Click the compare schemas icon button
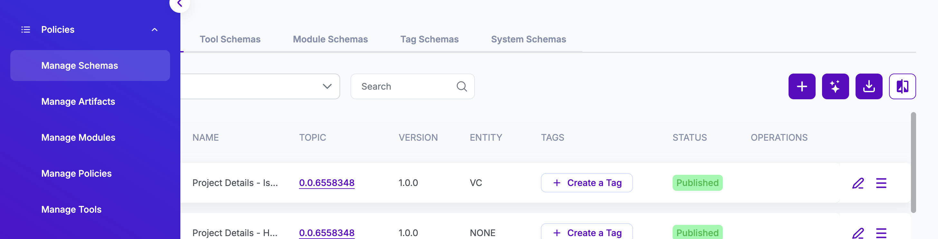Screen dimensions: 938x239 click(902, 86)
